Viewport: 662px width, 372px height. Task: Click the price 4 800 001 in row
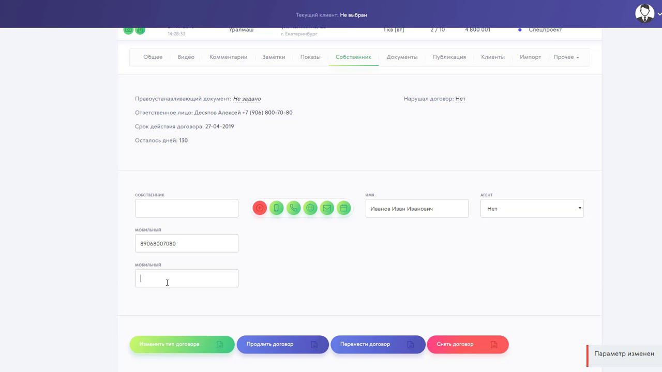click(x=477, y=30)
